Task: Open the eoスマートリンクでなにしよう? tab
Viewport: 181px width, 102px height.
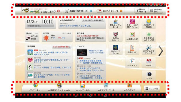Action: click(42, 11)
